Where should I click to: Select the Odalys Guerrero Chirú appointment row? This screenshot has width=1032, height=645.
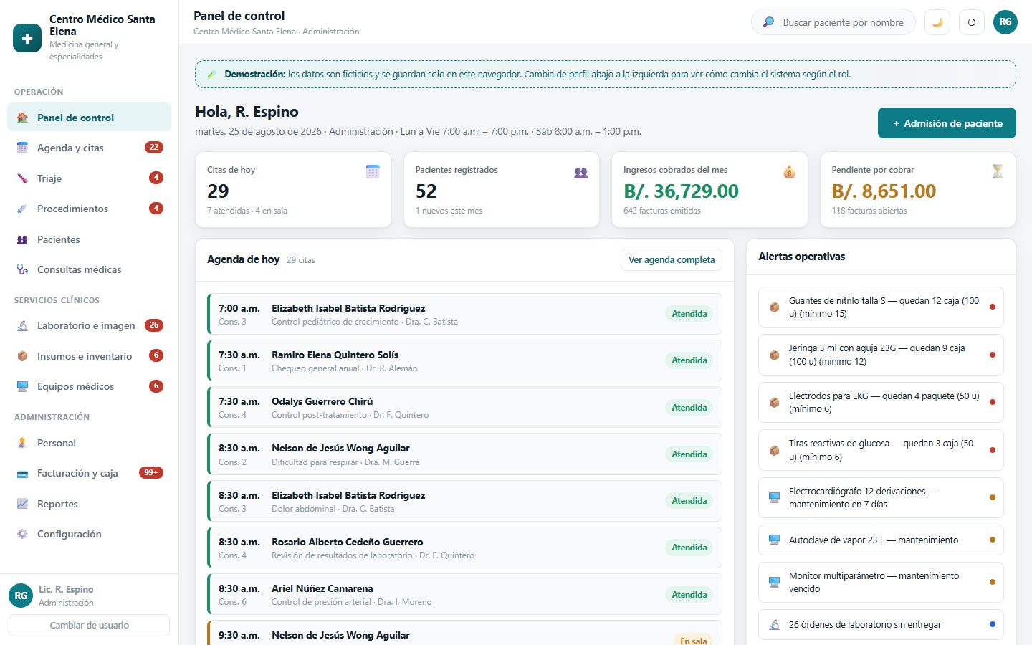464,407
